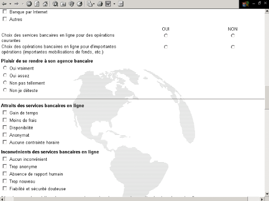Click the horizontal scrollbar thumb
Screen dimensions: 269x201
tap(130, 199)
